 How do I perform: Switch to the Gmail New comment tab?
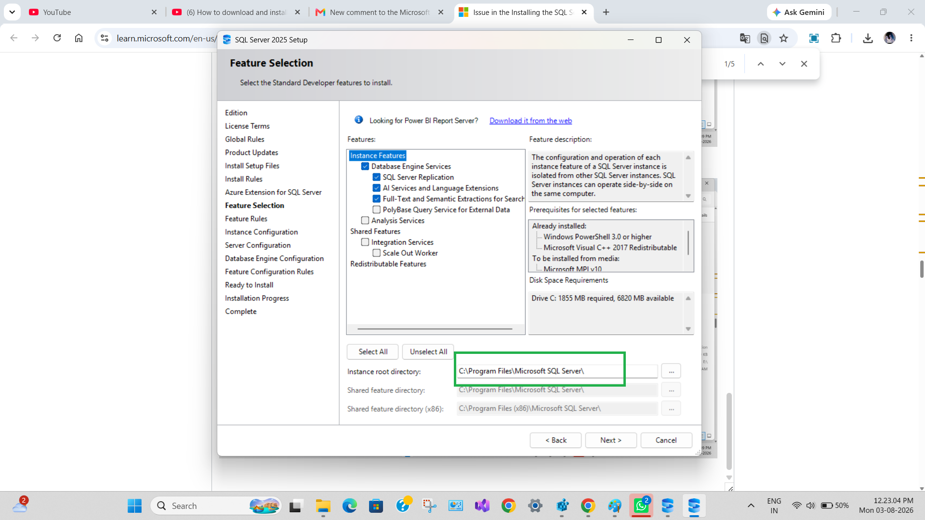(380, 12)
